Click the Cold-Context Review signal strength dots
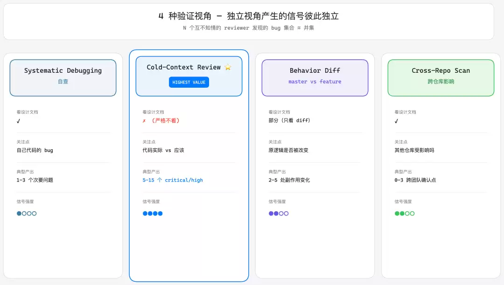Screen dimensions: 504x285 point(153,213)
